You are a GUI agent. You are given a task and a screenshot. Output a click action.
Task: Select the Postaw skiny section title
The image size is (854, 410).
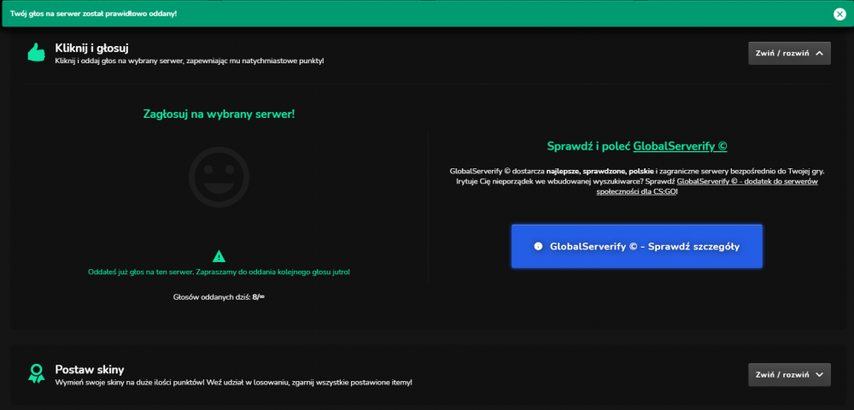[90, 370]
